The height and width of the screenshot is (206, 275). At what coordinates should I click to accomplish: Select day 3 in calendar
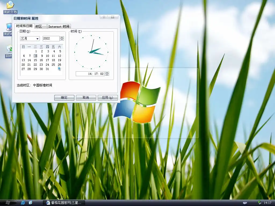click(48, 51)
